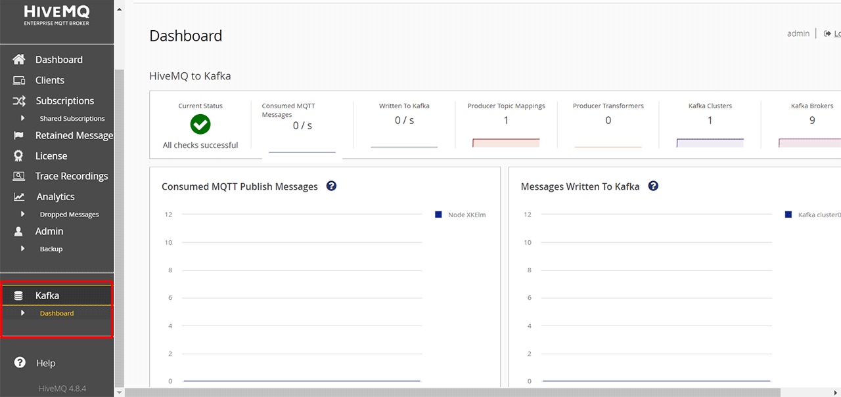Click the Written To Kafka card
Viewport: 841px width, 397px height.
point(404,125)
